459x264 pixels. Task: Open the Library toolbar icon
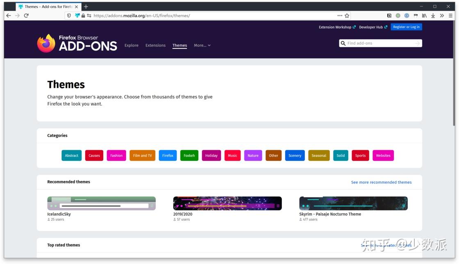(x=424, y=16)
